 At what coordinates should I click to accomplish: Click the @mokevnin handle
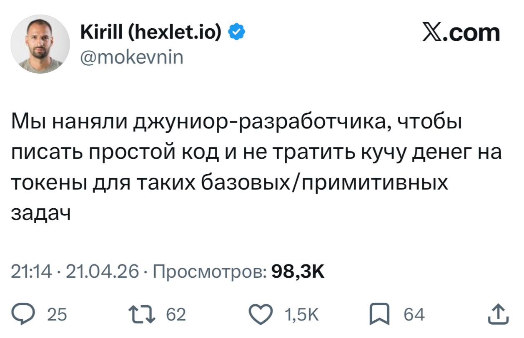pyautogui.click(x=131, y=57)
